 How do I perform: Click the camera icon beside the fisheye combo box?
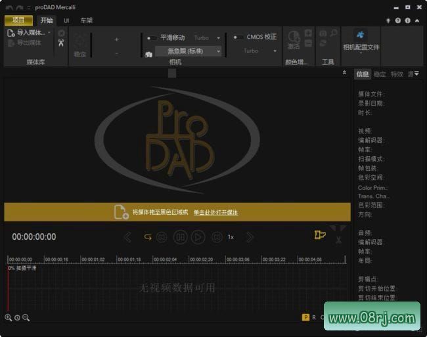(x=148, y=55)
